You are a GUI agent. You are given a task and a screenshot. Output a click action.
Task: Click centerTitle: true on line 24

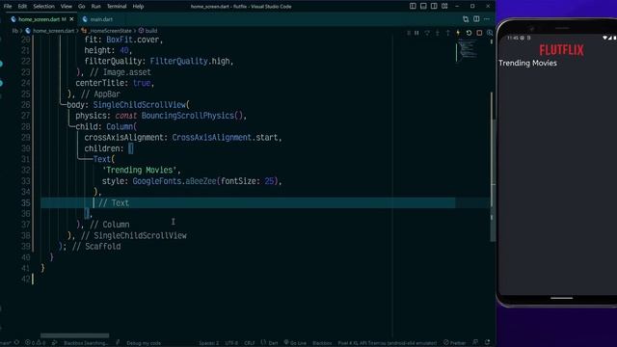coord(113,83)
